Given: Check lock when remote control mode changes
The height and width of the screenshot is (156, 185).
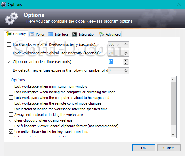Looking at the screenshot, I should point(11,103).
